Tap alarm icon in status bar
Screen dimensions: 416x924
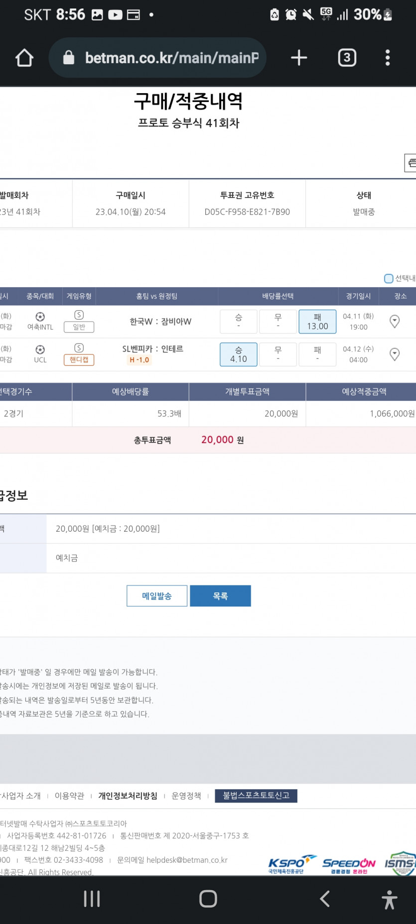point(291,14)
